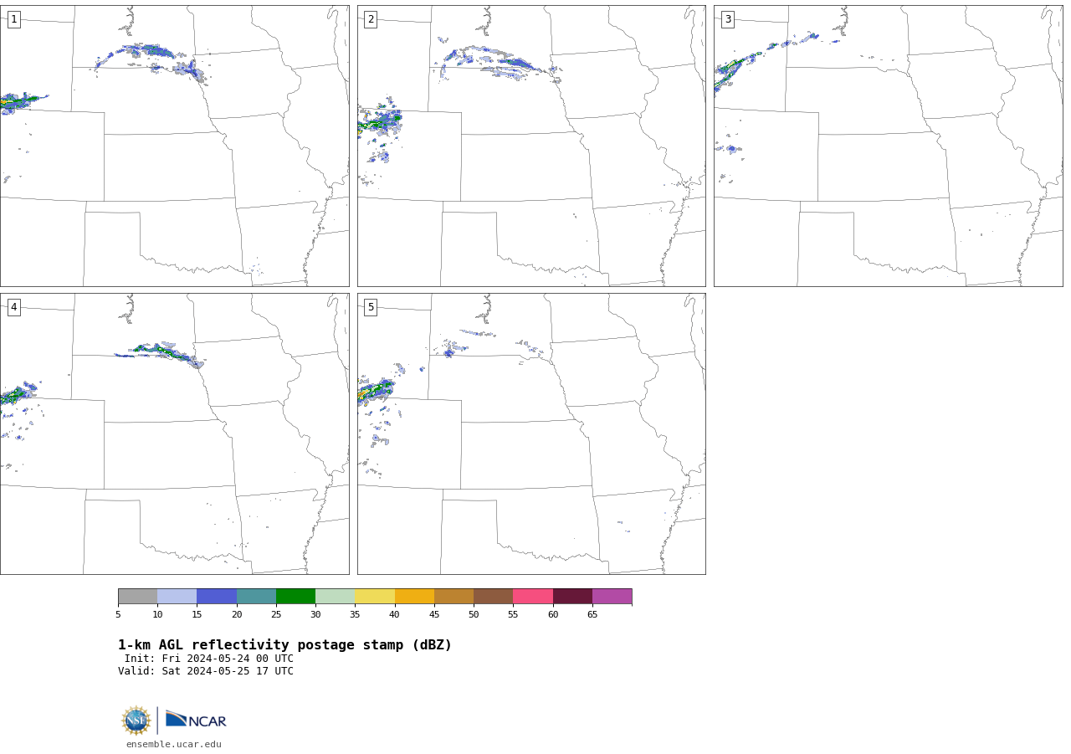Click the blue 15-20 dBZ swatch
This screenshot has height=754, width=1071.
coord(217,596)
